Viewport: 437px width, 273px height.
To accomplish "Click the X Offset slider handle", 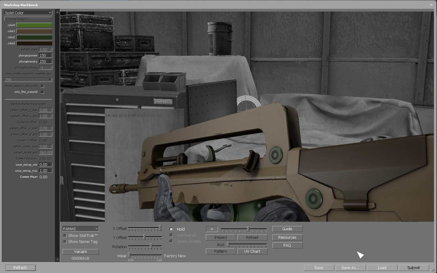I will tap(160, 228).
